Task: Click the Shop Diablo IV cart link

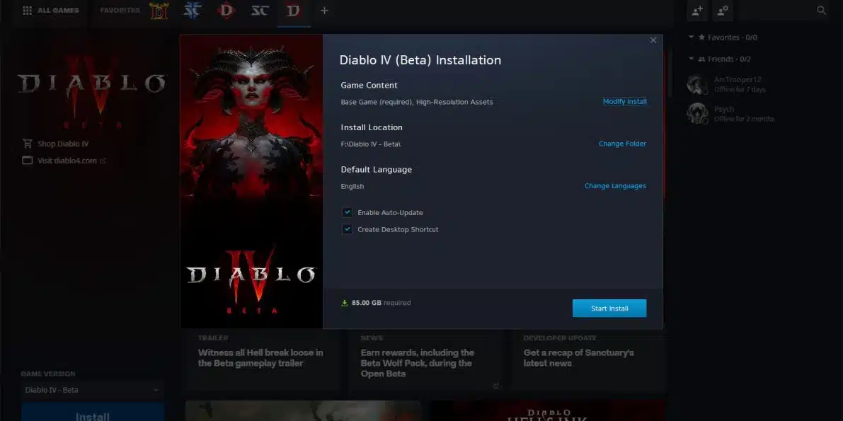Action: (x=55, y=144)
